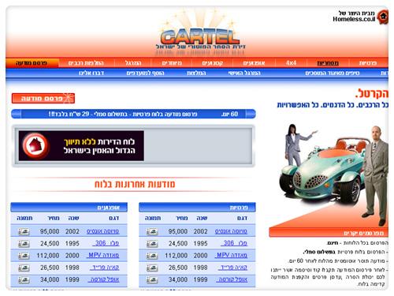This screenshot has height=296, width=394.
Task: Open דברו אלינו in the blue menu bar
Action: pyautogui.click(x=91, y=73)
